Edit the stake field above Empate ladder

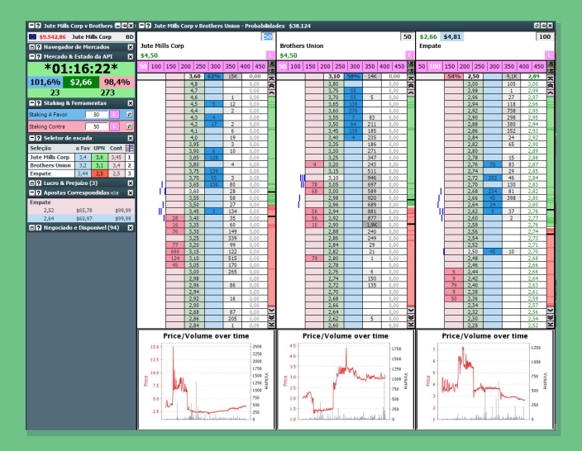point(545,36)
